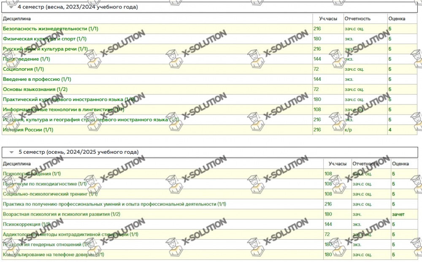Open Информационные технологии в лингвистике (1/1)
This screenshot has width=422, height=262.
64,110
